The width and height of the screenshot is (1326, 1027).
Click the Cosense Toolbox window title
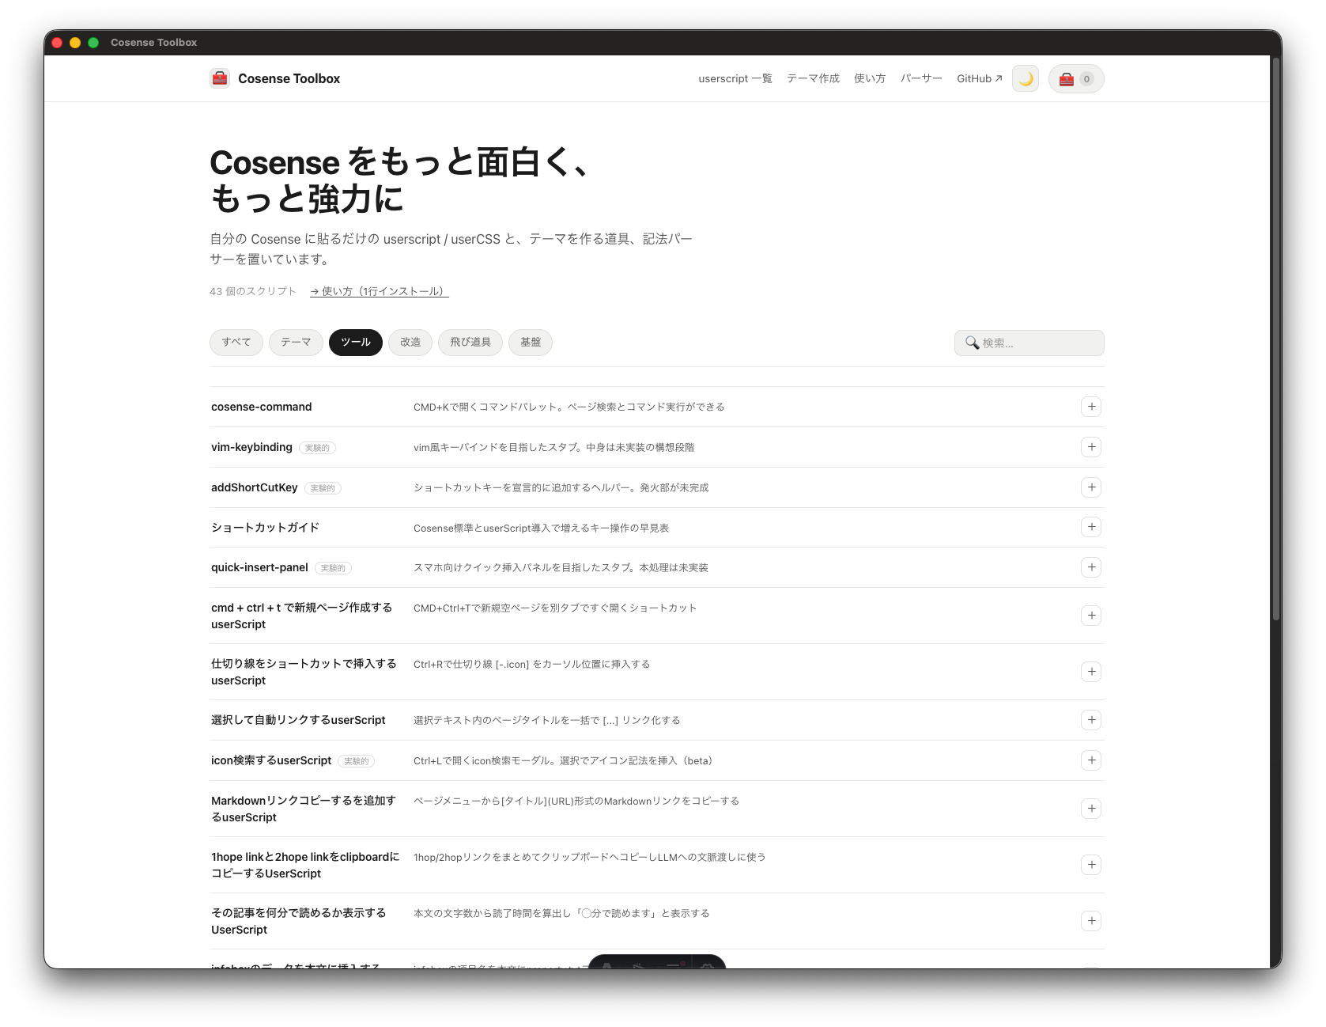pos(154,43)
